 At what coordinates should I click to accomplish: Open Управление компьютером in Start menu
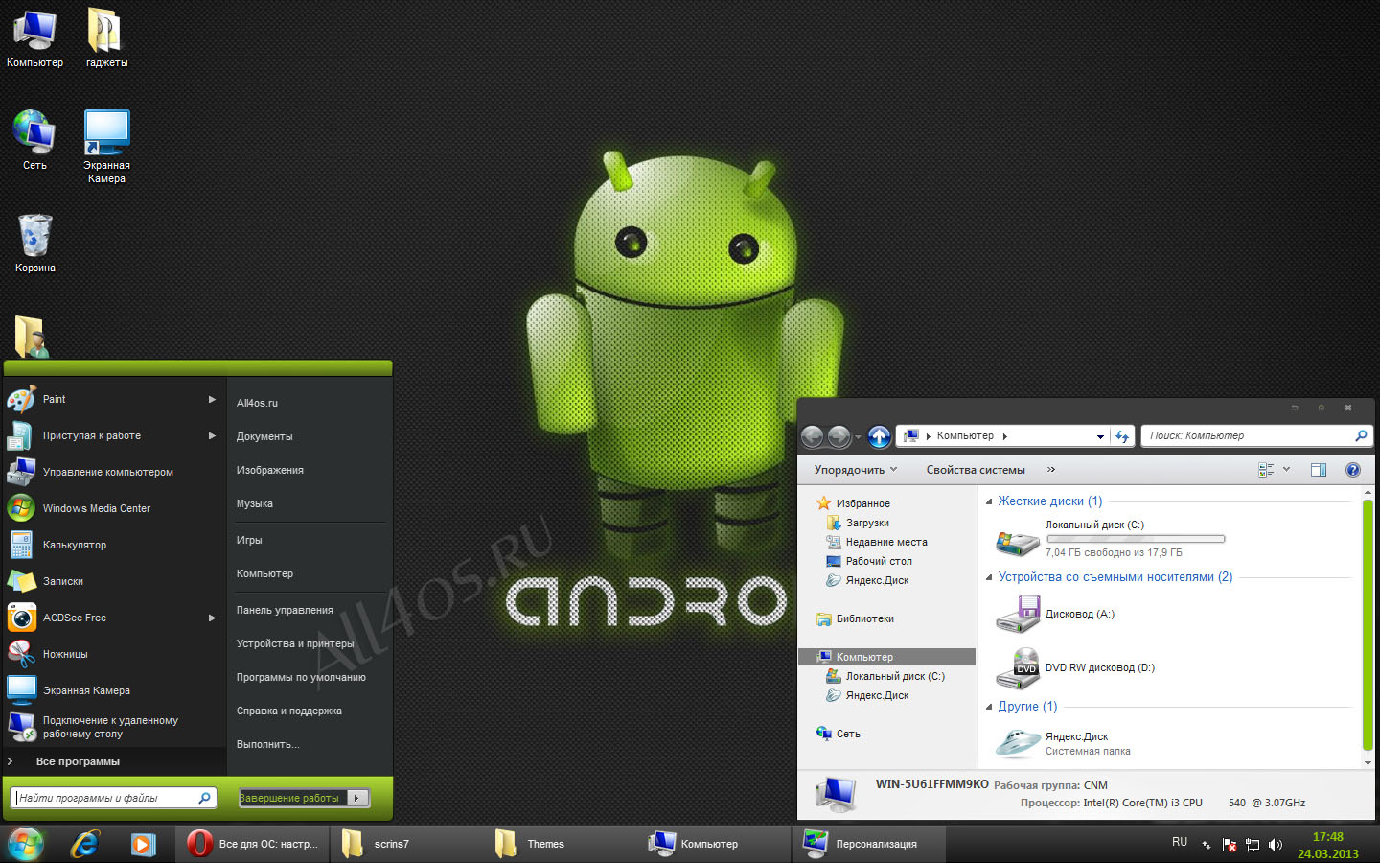[113, 472]
